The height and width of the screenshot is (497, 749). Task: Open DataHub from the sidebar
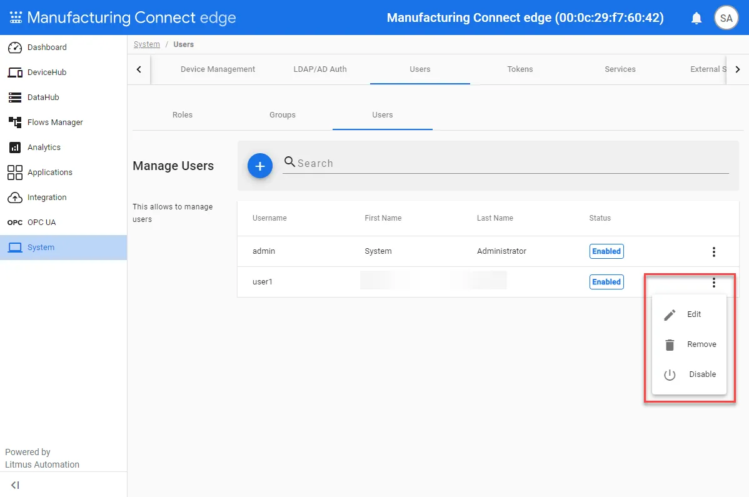coord(64,98)
